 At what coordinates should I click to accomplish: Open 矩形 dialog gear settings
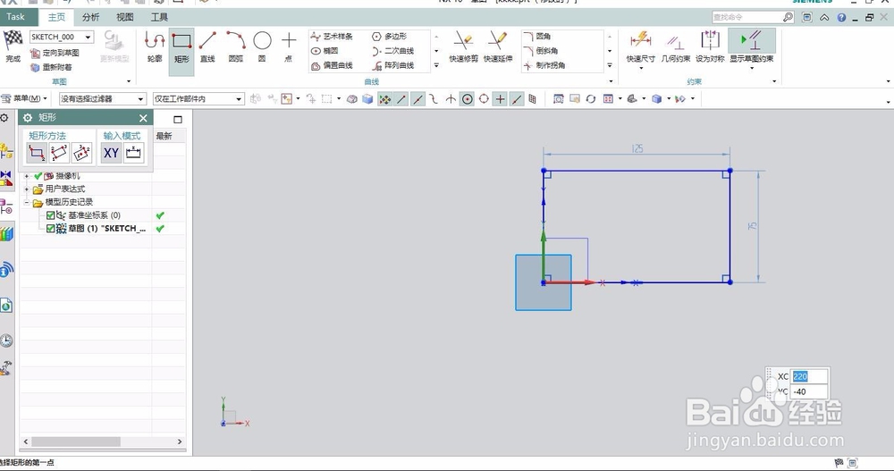tap(28, 117)
